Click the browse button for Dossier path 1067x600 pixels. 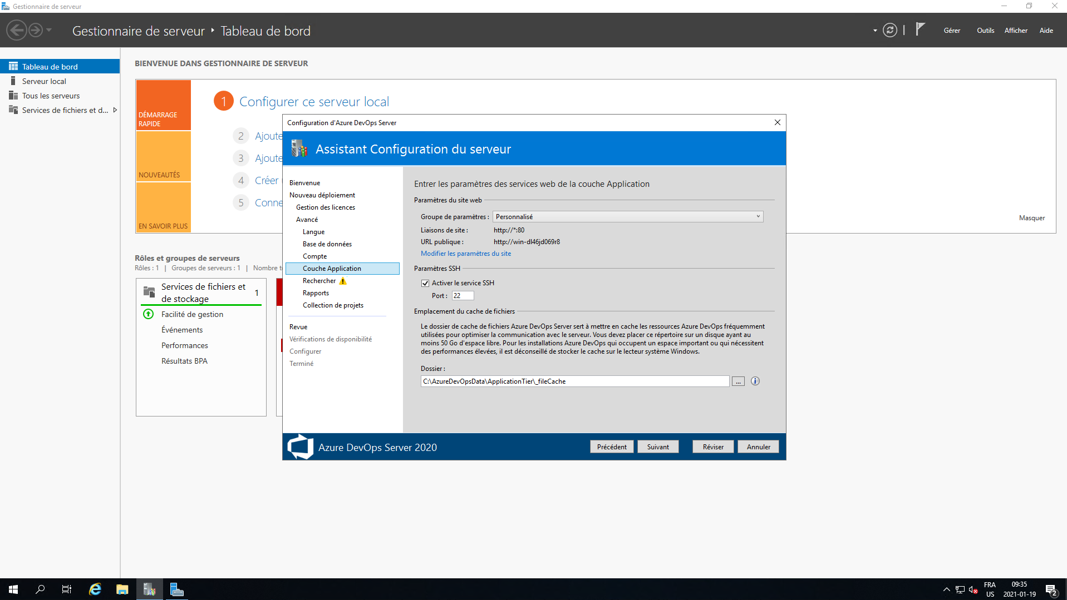737,381
